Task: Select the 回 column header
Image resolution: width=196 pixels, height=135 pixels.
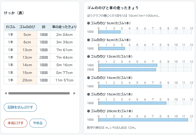Action: pyautogui.click(x=43, y=27)
